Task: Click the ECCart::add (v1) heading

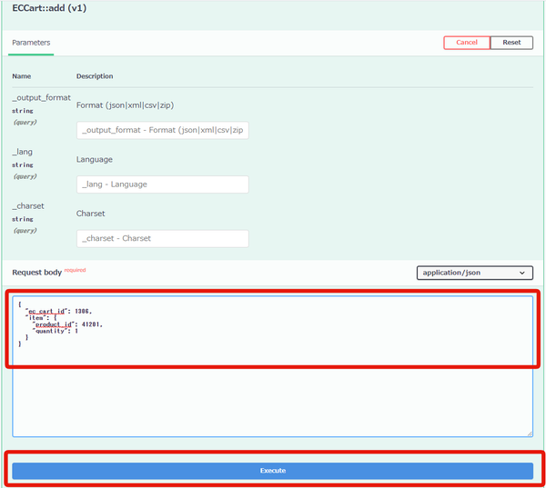Action: pyautogui.click(x=49, y=8)
